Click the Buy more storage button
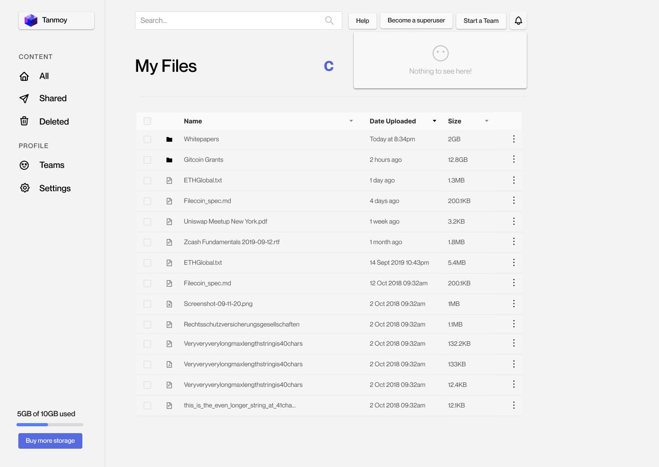This screenshot has width=659, height=467. (x=50, y=440)
